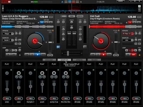Click left deck jog wheel platter
Viewport: 143px width, 107px height.
(35, 41)
